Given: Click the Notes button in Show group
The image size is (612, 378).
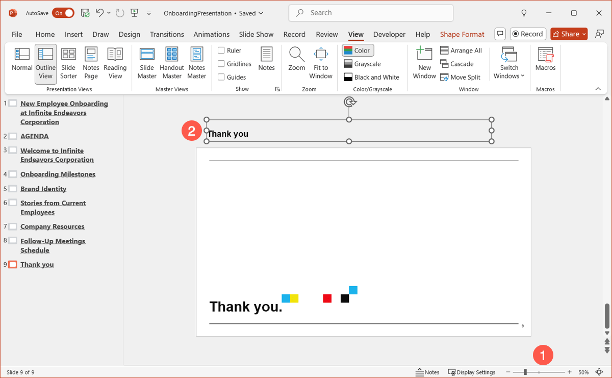Looking at the screenshot, I should (266, 59).
